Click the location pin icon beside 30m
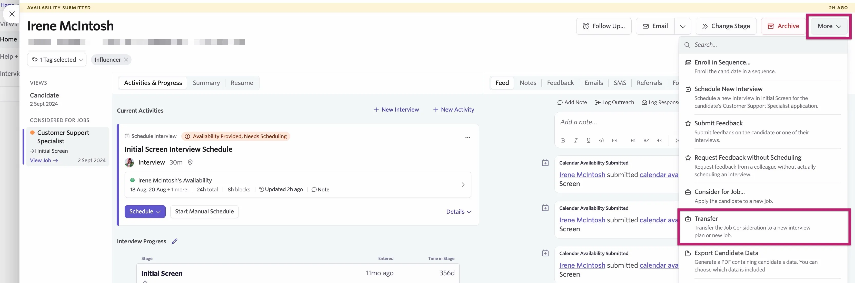The width and height of the screenshot is (855, 283). click(x=190, y=162)
